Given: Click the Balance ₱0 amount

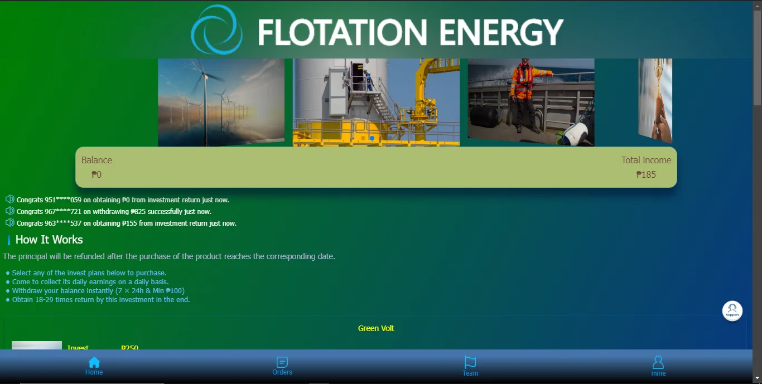Looking at the screenshot, I should 97,174.
